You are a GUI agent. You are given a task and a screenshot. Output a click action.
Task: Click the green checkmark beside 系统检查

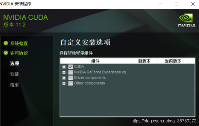coord(6,43)
